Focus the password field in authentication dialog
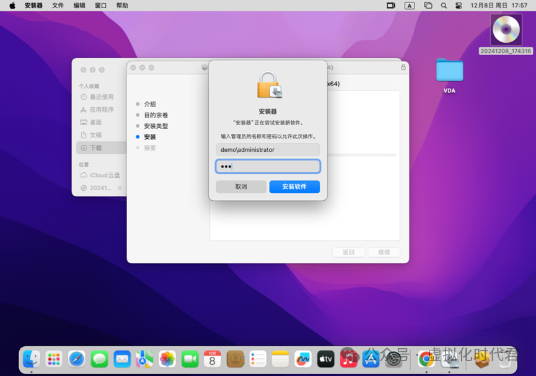The image size is (536, 376). tap(268, 167)
